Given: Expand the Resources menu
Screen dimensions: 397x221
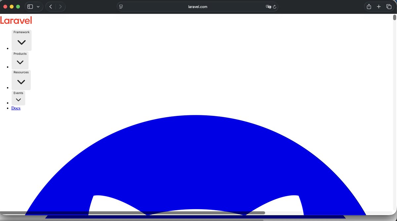Looking at the screenshot, I should 21,80.
